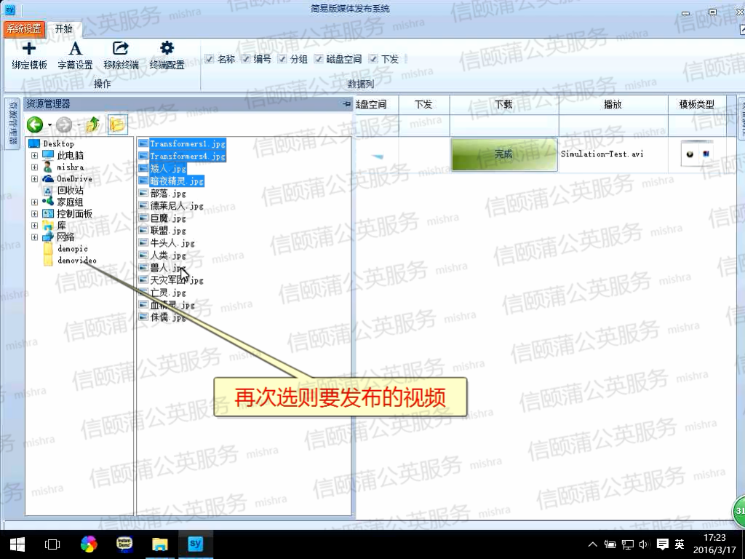Open 字幕设置 subtitle settings
Viewport: 745px width, 559px height.
click(x=75, y=49)
